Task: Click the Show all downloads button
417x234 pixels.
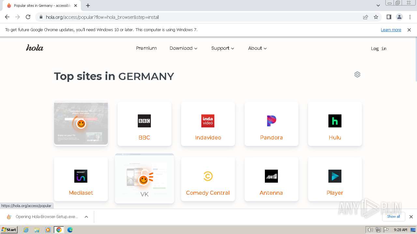Action: [x=394, y=216]
